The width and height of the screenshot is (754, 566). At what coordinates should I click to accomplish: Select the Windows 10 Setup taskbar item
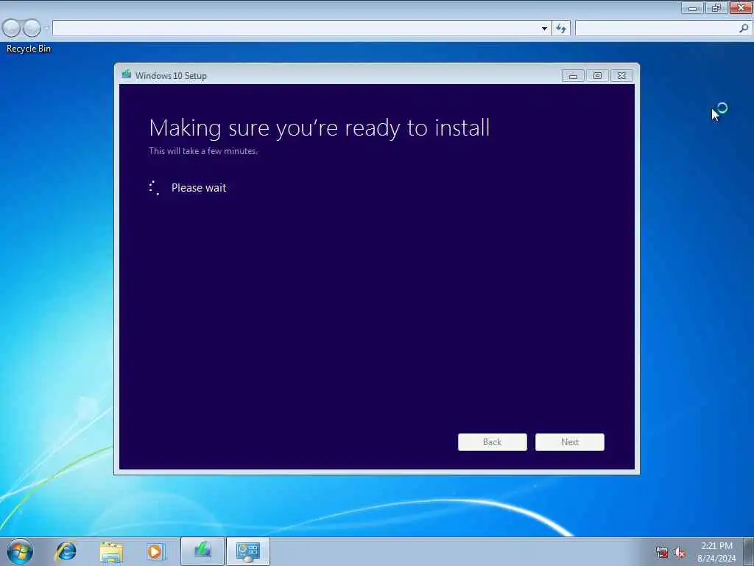click(x=202, y=551)
